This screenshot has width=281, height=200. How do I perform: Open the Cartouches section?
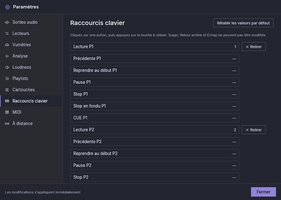click(31, 90)
